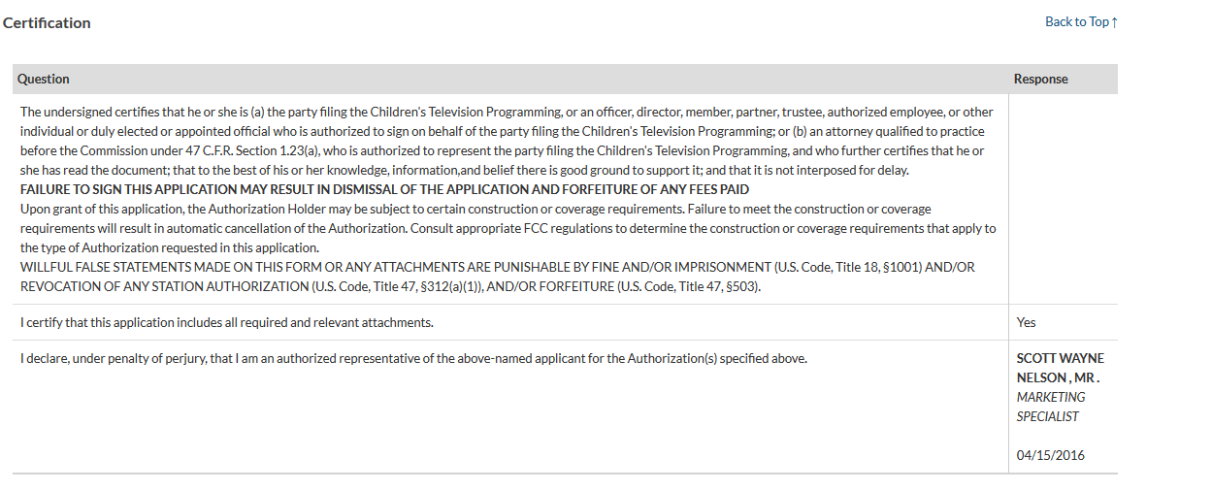This screenshot has height=491, width=1212.
Task: Click the opening 'The undersigned certifies' sentence
Action: [291, 112]
